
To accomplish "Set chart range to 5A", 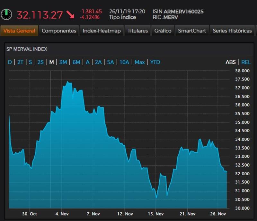I will [x=110, y=62].
